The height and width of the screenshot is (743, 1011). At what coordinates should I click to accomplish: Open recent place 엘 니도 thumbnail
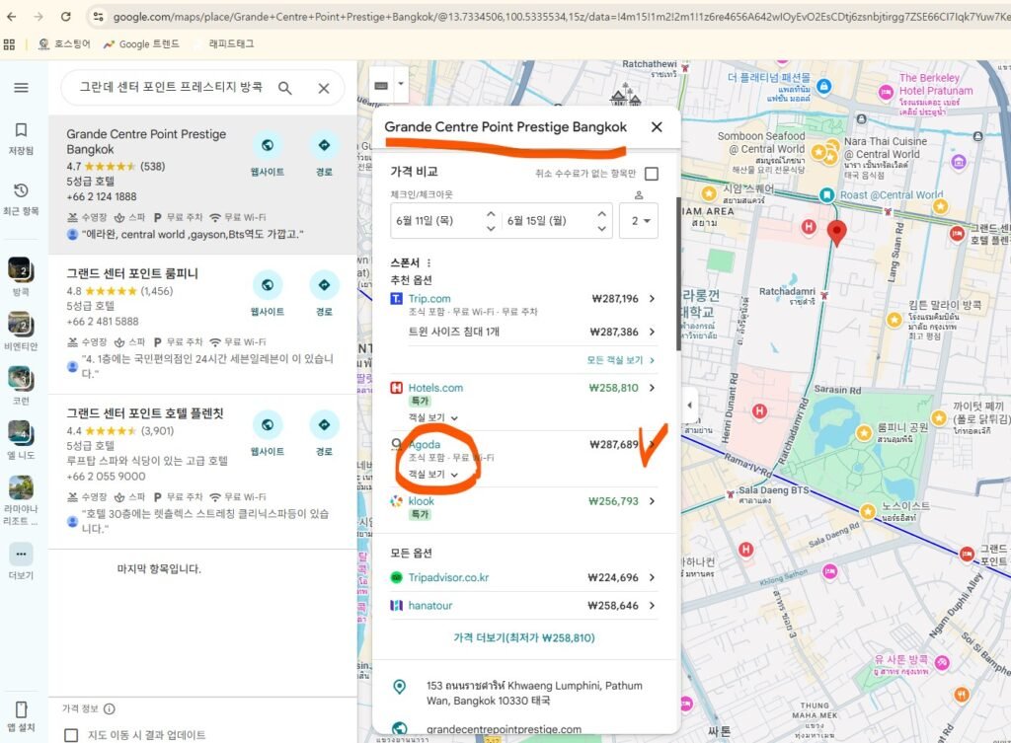coord(21,432)
